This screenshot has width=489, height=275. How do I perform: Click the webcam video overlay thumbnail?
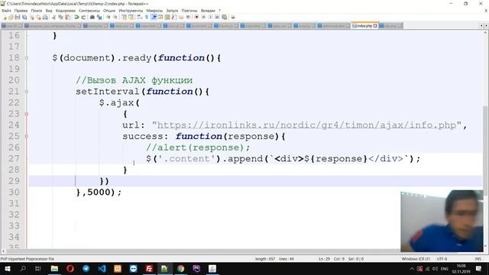[x=442, y=222]
